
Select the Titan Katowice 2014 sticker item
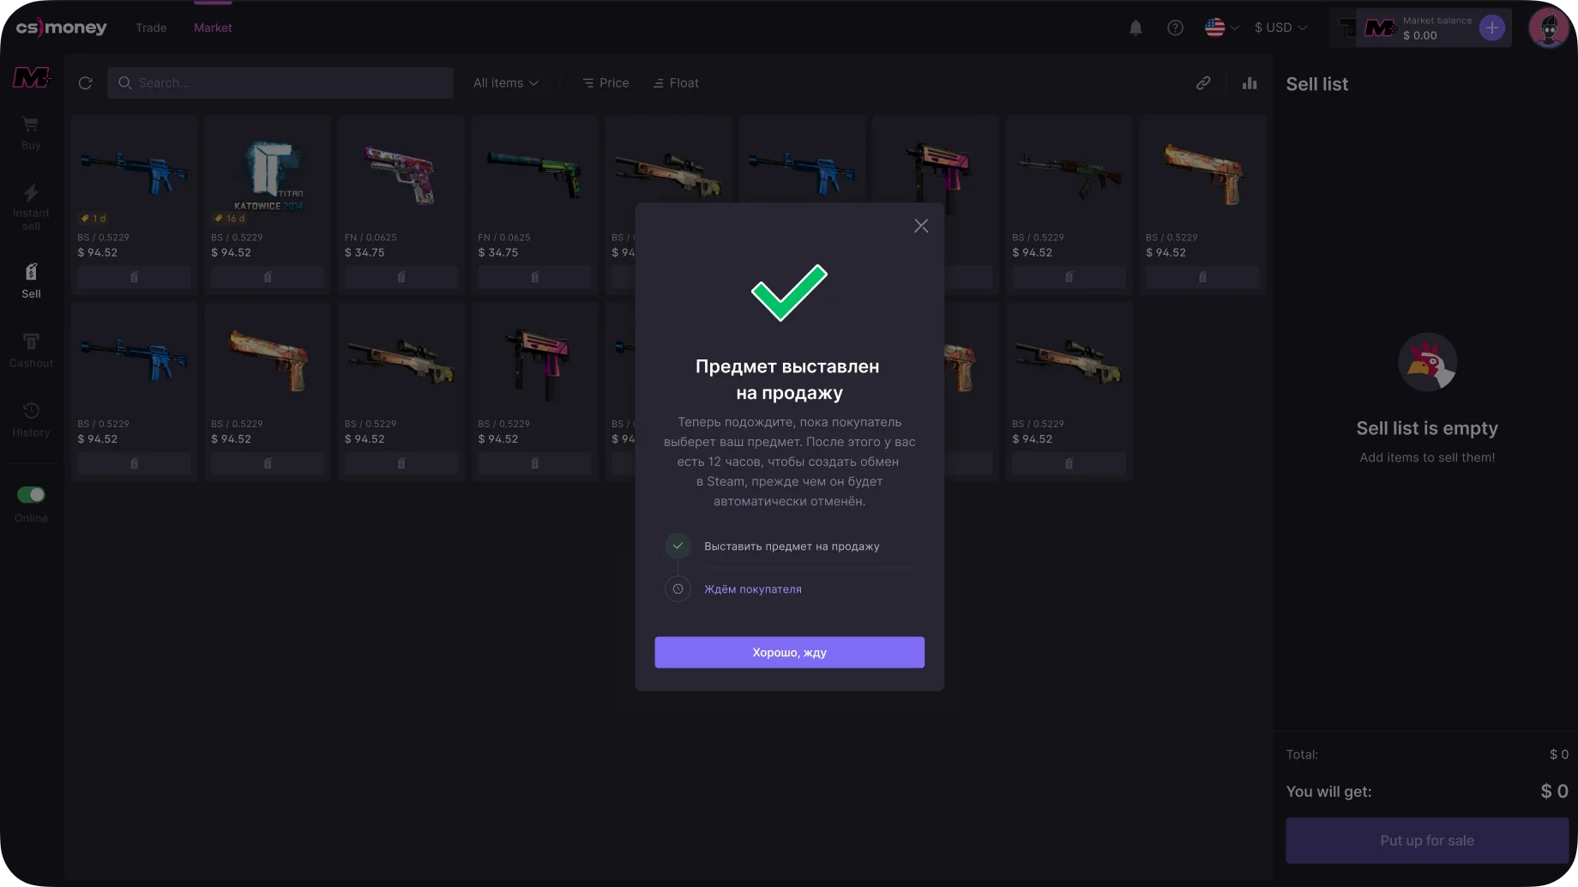[268, 206]
